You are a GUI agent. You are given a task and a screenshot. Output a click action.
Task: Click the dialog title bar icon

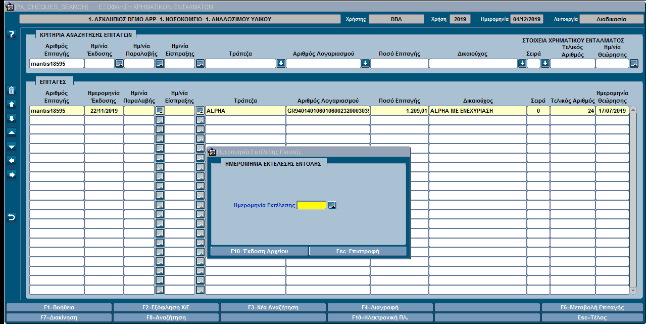212,152
